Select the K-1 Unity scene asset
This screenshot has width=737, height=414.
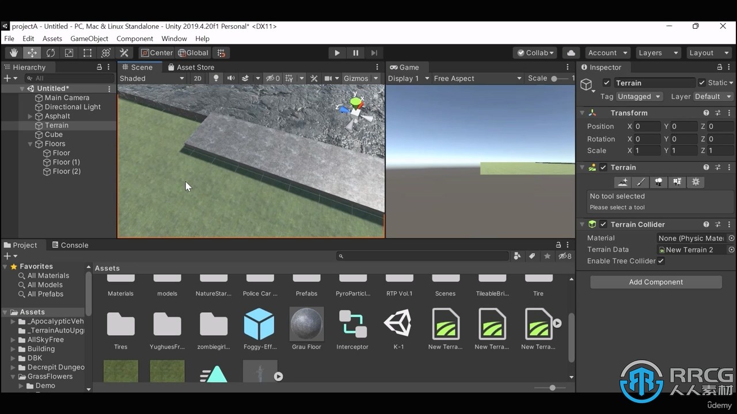[398, 328]
